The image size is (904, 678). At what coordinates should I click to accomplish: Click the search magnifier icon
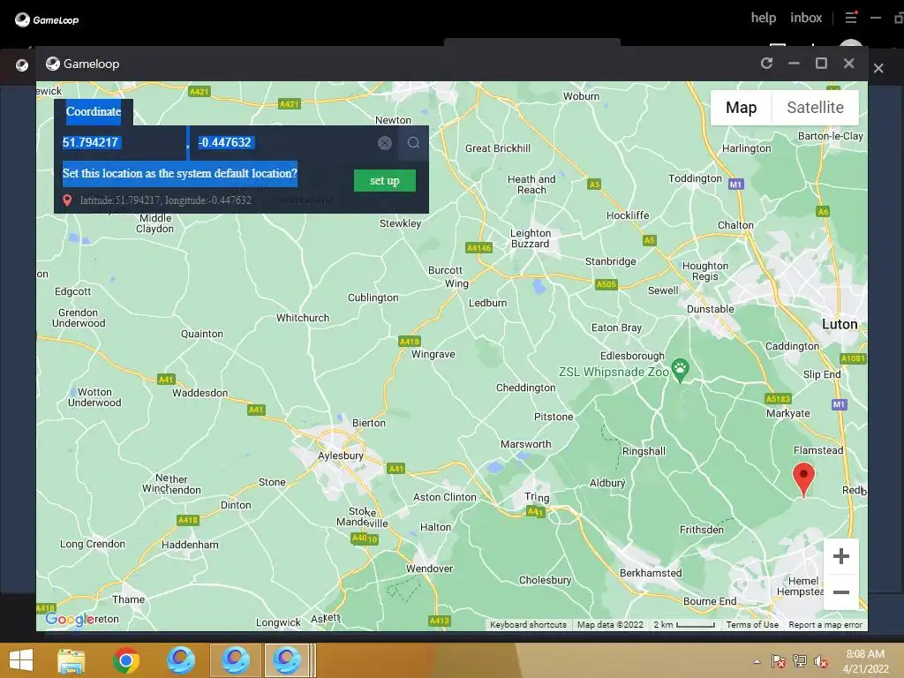click(x=413, y=142)
